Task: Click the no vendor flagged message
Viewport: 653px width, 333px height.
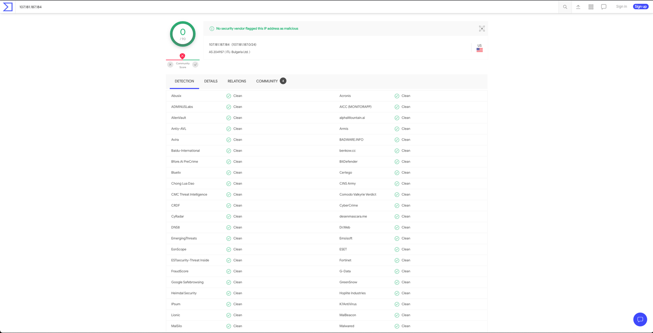Action: pyautogui.click(x=257, y=29)
